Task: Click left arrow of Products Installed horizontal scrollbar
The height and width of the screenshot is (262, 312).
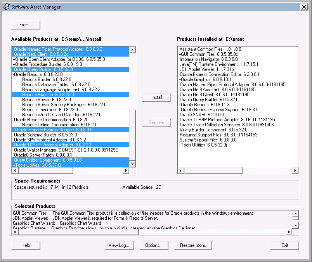Action: (x=181, y=171)
